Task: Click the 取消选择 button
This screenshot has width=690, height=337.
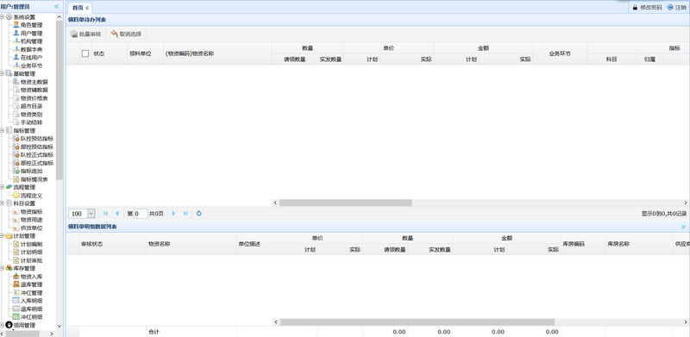Action: [x=126, y=34]
